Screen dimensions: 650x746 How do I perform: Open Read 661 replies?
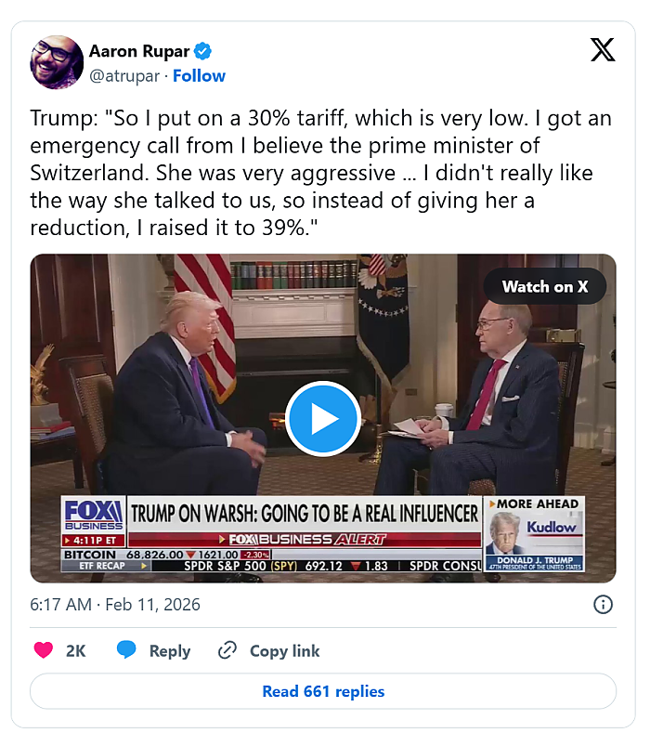coord(323,691)
